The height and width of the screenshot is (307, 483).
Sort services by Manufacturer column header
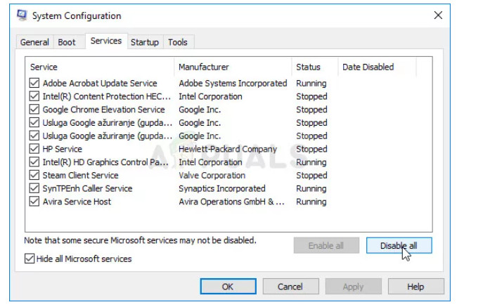(x=232, y=67)
